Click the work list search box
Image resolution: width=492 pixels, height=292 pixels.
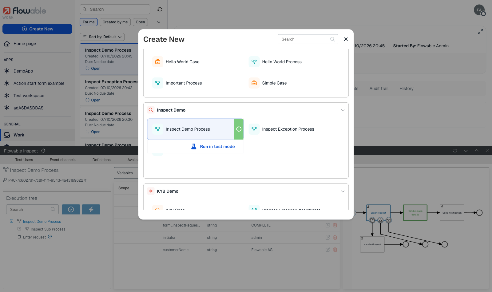pos(115,9)
